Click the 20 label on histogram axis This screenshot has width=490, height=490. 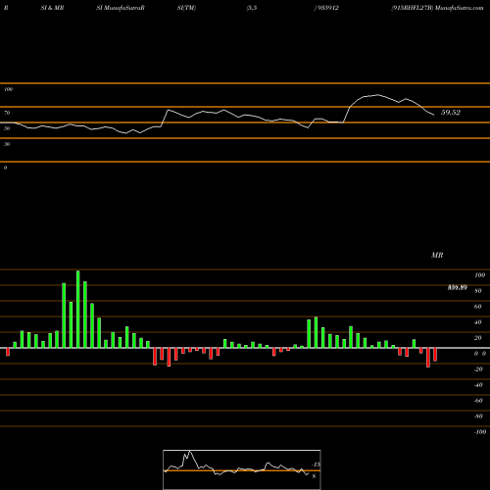(x=478, y=338)
